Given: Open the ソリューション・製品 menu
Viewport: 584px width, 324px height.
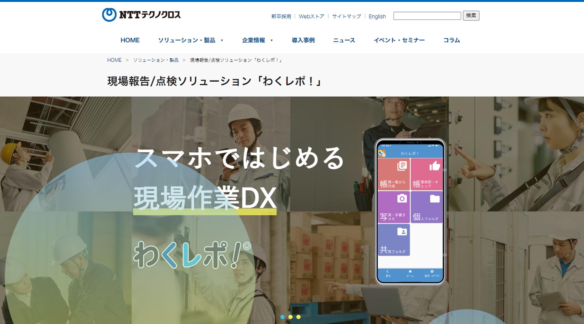Looking at the screenshot, I should pos(187,40).
